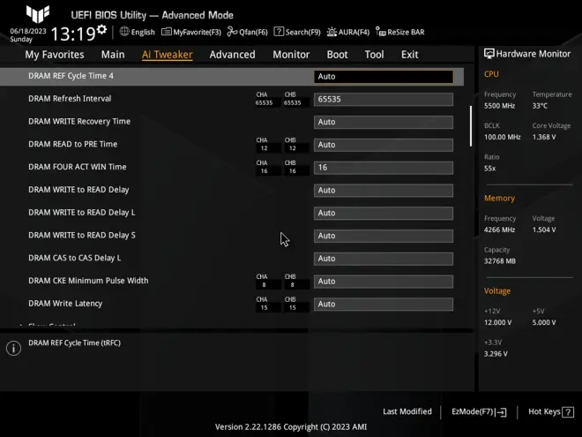Edit the DRAM FOUR ACT WIN Time field

[384, 167]
